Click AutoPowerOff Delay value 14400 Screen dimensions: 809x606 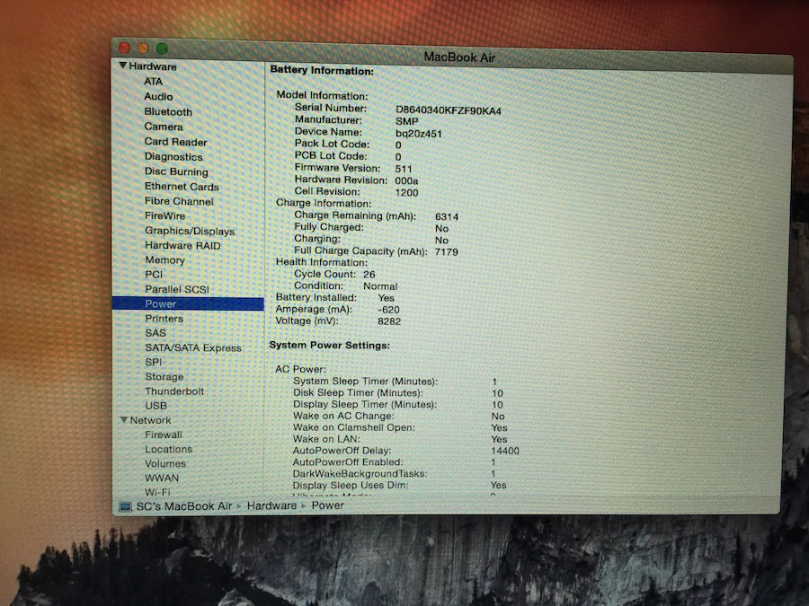pos(505,451)
